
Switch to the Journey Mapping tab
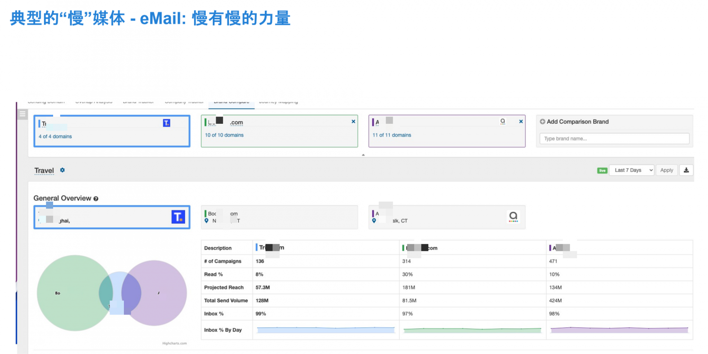tap(278, 102)
